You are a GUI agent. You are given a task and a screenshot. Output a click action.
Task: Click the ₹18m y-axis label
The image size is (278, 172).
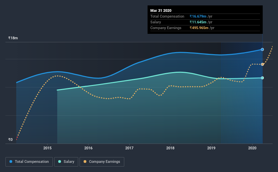coord(13,38)
